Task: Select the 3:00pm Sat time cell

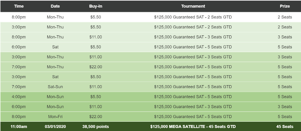Action: point(19,77)
